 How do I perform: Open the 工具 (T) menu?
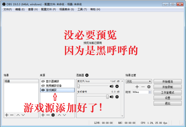tap(82, 9)
